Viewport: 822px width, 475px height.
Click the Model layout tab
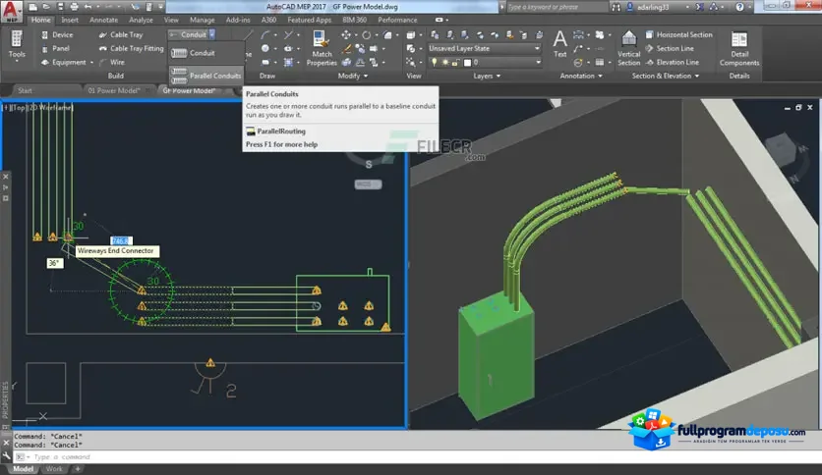click(23, 469)
